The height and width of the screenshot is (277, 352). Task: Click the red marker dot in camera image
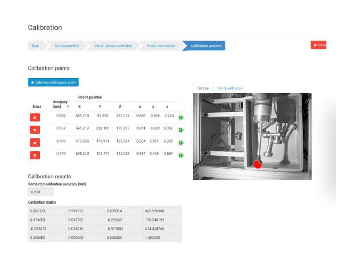click(x=258, y=164)
